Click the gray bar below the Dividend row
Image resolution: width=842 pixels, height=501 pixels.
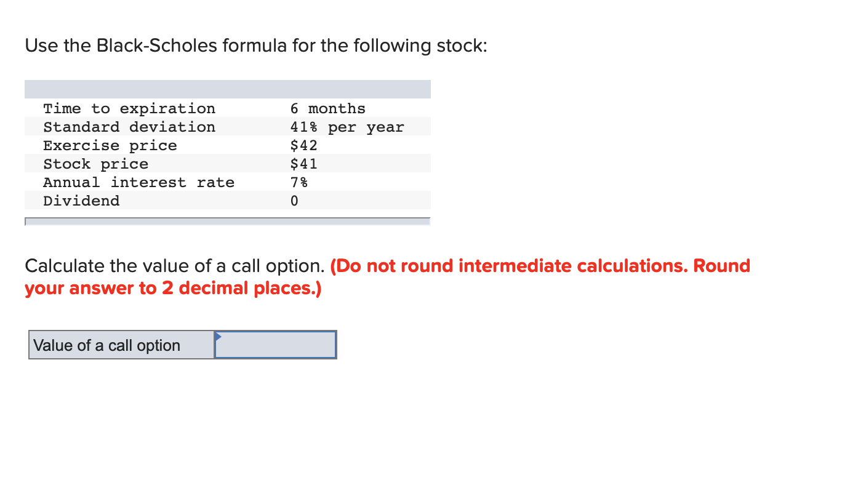point(228,221)
